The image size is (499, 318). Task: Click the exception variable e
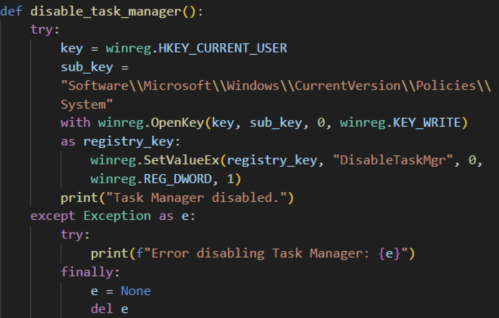click(x=185, y=215)
